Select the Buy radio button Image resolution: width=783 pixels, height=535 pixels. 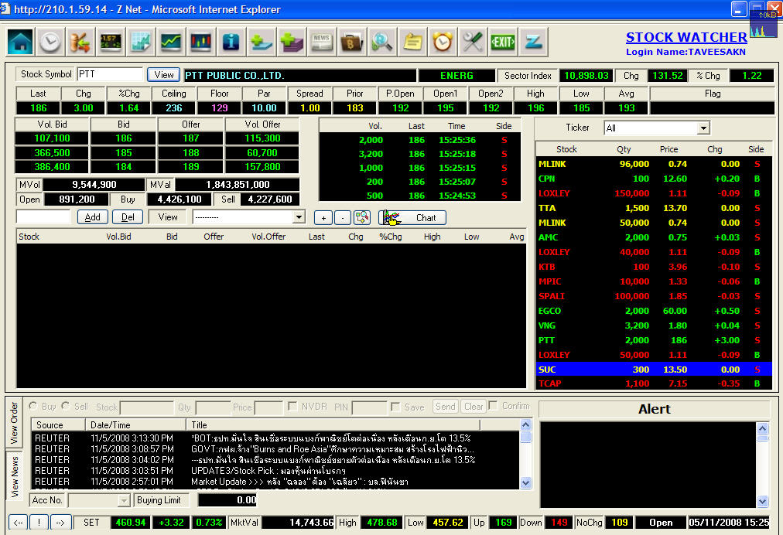33,406
